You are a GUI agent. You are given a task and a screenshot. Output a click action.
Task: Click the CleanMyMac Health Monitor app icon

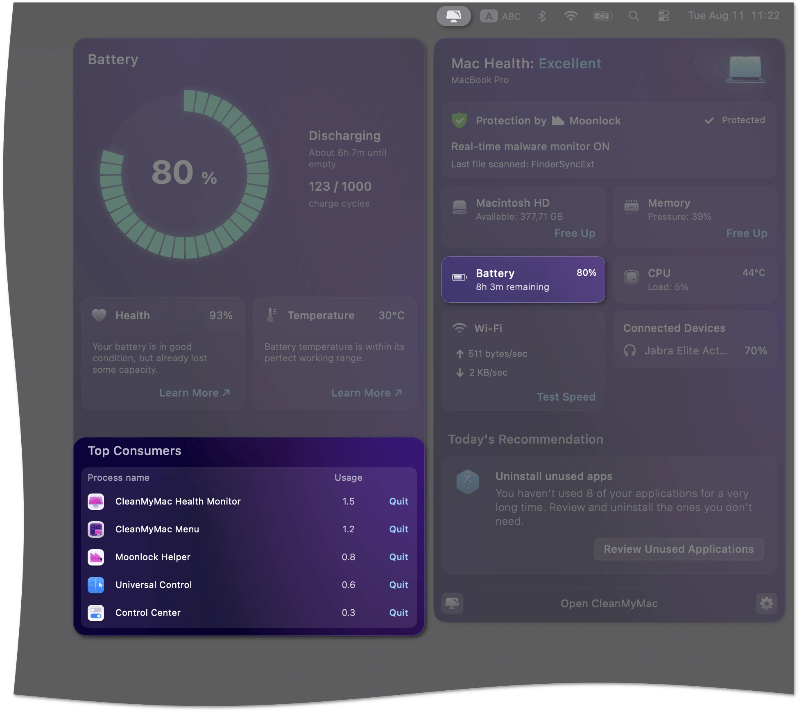tap(96, 501)
